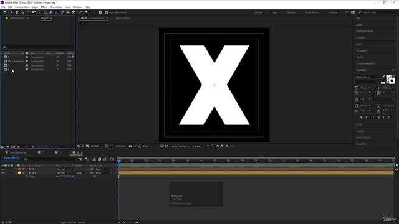The width and height of the screenshot is (399, 224).
Task: Hide layer 2 with eye icon
Action: tap(2, 173)
